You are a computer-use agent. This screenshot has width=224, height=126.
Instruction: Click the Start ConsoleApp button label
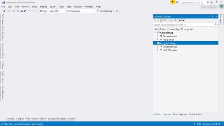click(106, 11)
